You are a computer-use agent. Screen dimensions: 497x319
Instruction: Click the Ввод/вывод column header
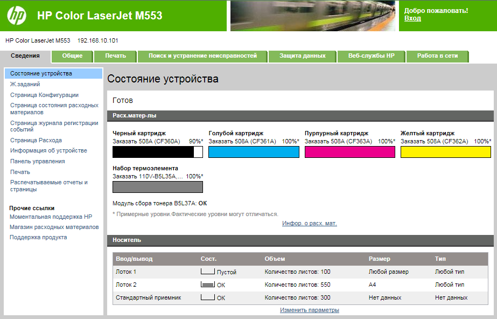[x=134, y=259]
